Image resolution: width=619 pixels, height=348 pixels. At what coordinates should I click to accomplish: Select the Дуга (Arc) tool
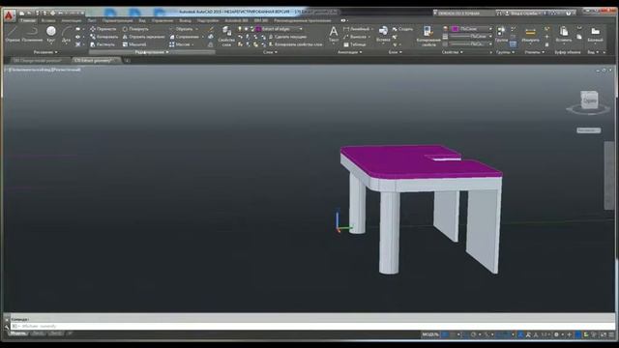pos(66,35)
